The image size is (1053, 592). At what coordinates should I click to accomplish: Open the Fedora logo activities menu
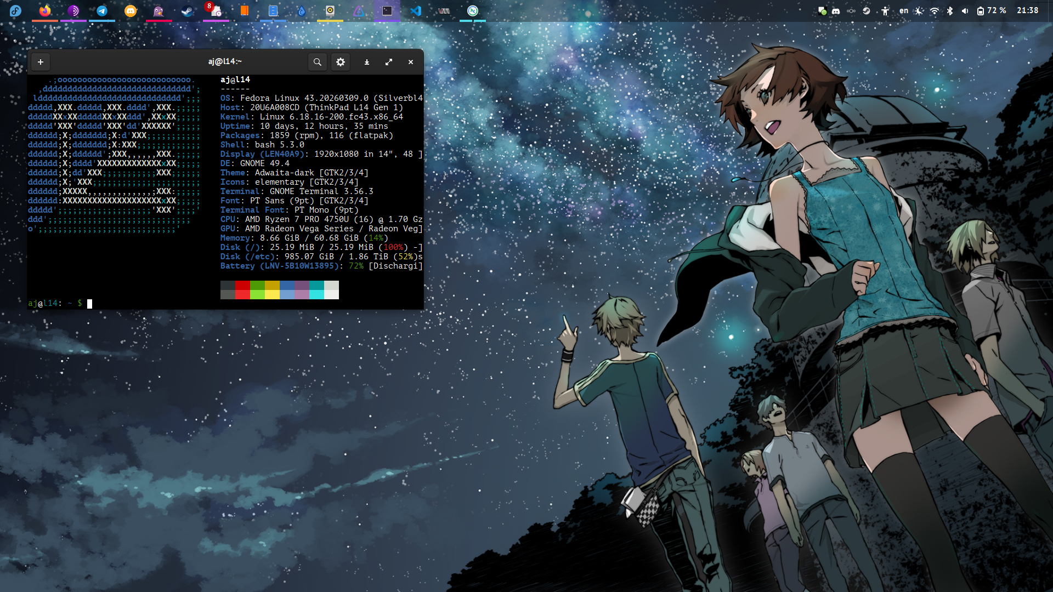pyautogui.click(x=15, y=10)
